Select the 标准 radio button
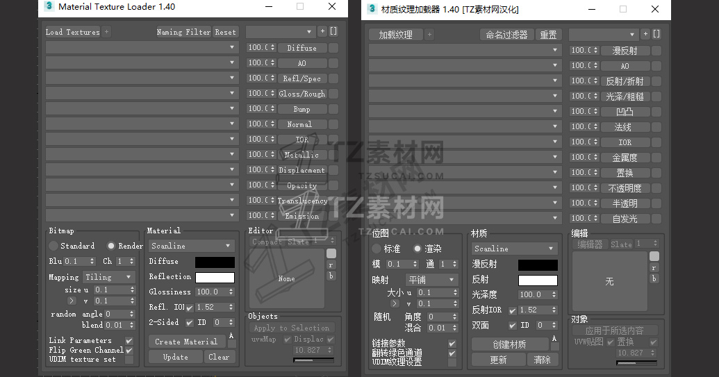 pos(377,249)
